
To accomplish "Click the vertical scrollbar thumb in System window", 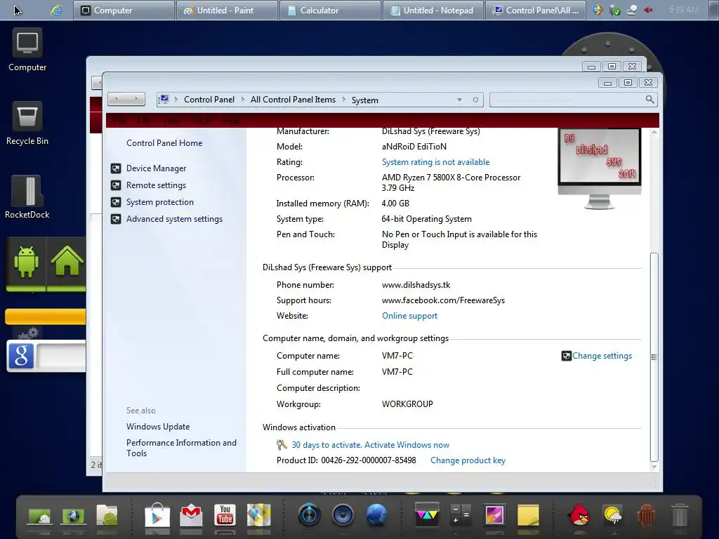I will [x=654, y=357].
